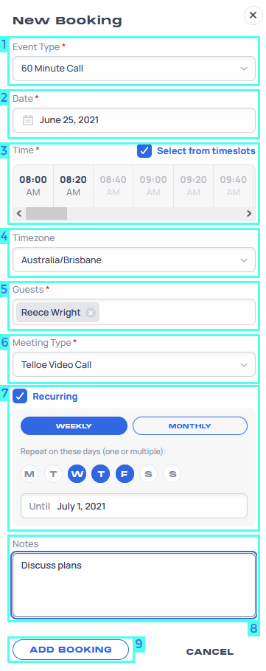The height and width of the screenshot is (671, 266).
Task: Remove Reece Wright guest chip
Action: (90, 313)
